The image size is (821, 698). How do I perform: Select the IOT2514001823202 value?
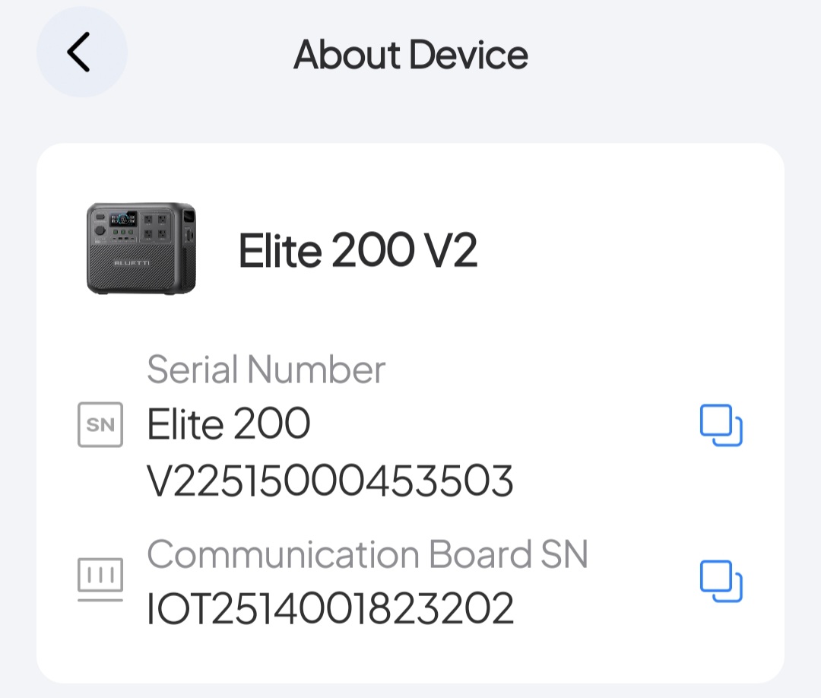331,608
